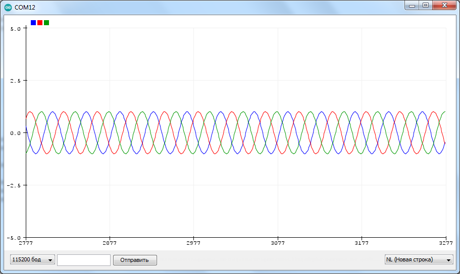Focus the serial message input field
The image size is (460, 274).
coord(84,260)
